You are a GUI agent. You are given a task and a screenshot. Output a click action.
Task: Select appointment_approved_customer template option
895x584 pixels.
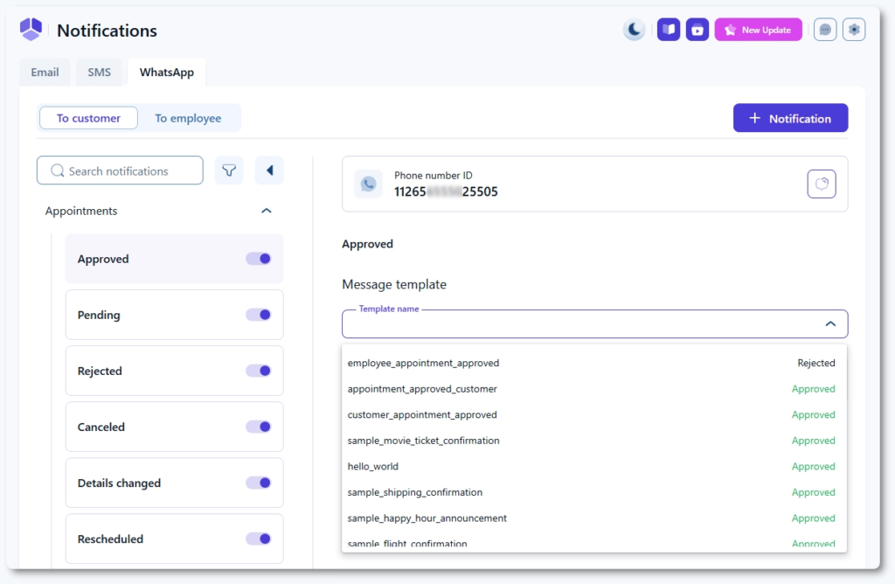tap(422, 389)
